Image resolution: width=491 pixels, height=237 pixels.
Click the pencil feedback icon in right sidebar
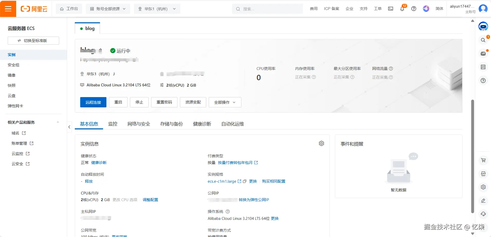483,201
